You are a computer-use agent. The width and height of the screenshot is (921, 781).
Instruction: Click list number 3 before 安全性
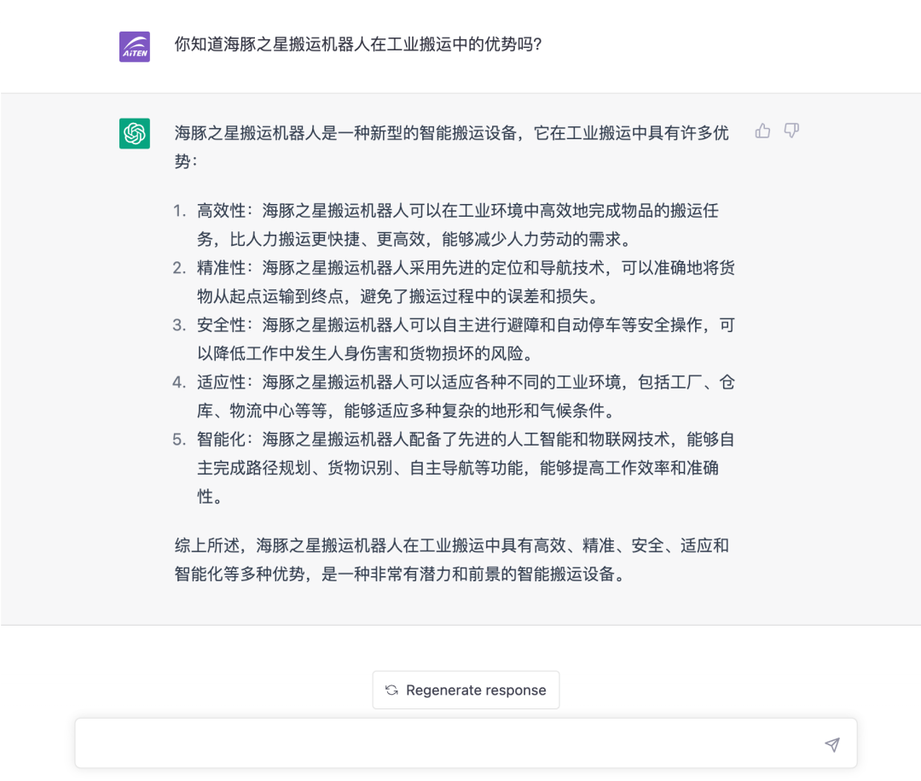coord(179,325)
